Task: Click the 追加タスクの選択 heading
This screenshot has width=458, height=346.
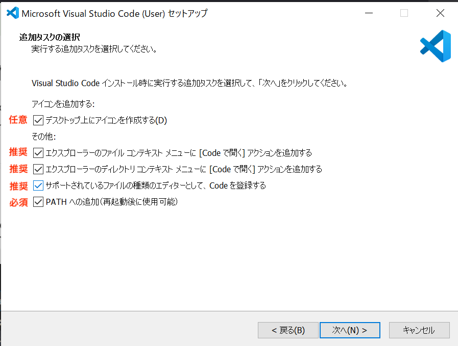Action: (x=50, y=37)
